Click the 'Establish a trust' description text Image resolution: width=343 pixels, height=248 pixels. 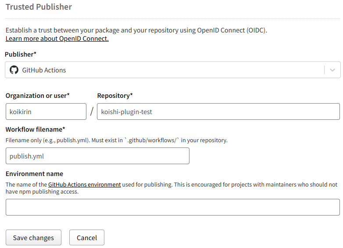pyautogui.click(x=136, y=30)
